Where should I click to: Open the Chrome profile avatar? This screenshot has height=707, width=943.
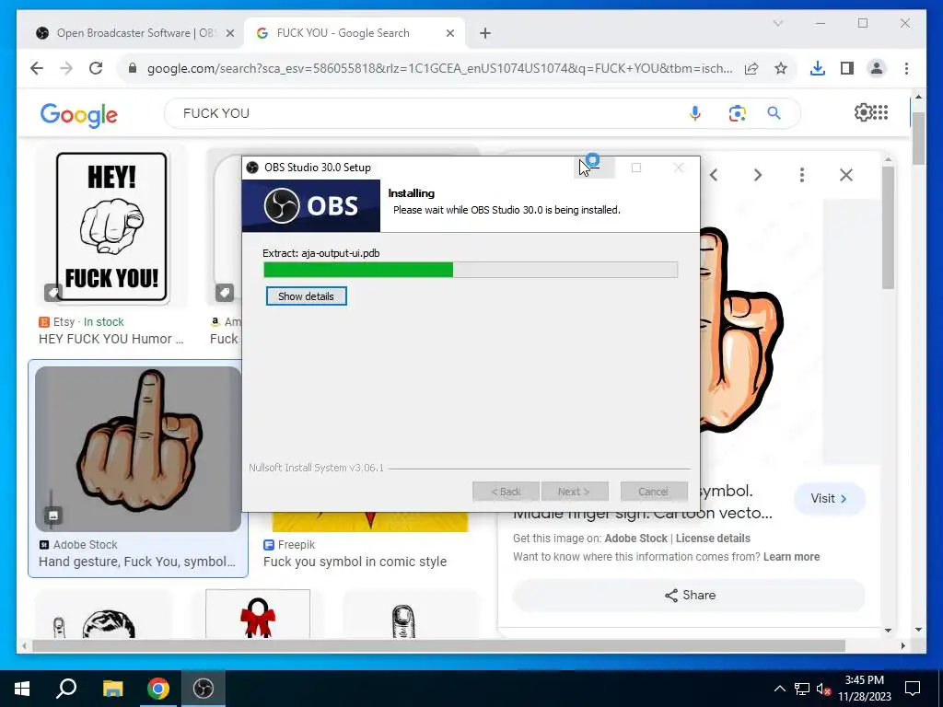(877, 68)
